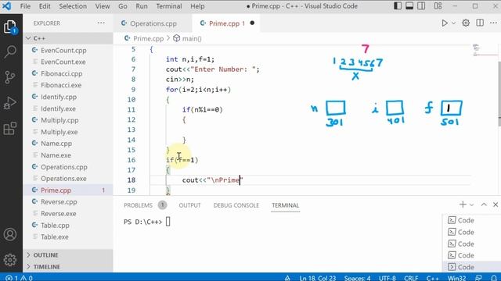Expand the TIMELINE section
This screenshot has width=501, height=281.
[68, 267]
